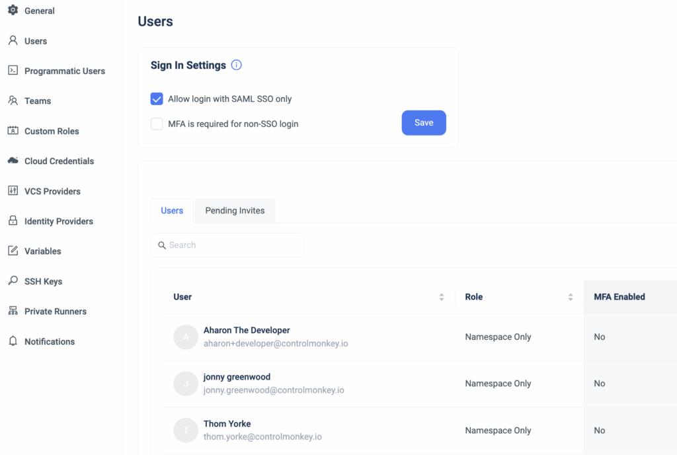The image size is (677, 455).
Task: Click the VCS Providers icon
Action: coord(13,191)
